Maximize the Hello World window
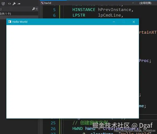 pyautogui.click(x=124, y=22)
